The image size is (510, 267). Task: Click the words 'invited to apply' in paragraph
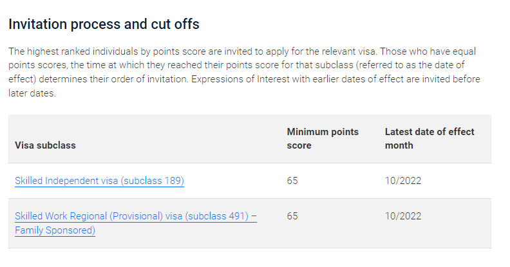(x=256, y=51)
